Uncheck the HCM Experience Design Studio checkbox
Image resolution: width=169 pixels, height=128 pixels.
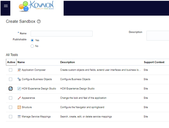coord(10,89)
